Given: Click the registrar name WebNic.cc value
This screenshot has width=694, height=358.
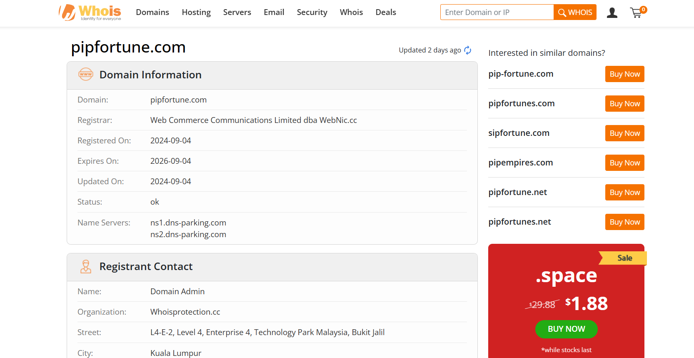Looking at the screenshot, I should coord(254,120).
